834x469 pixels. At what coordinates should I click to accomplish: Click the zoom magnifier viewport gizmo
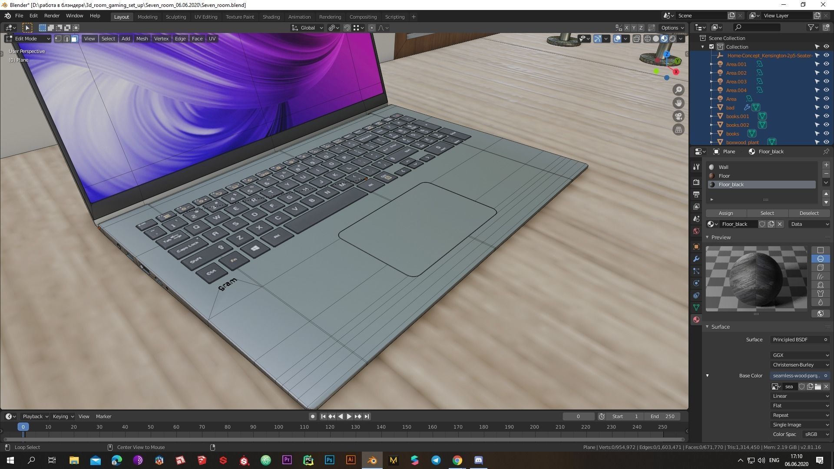(x=678, y=90)
